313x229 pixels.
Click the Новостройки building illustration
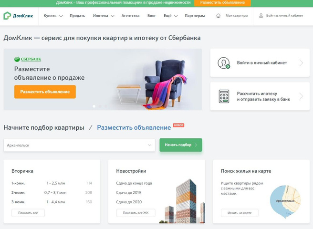click(x=183, y=201)
